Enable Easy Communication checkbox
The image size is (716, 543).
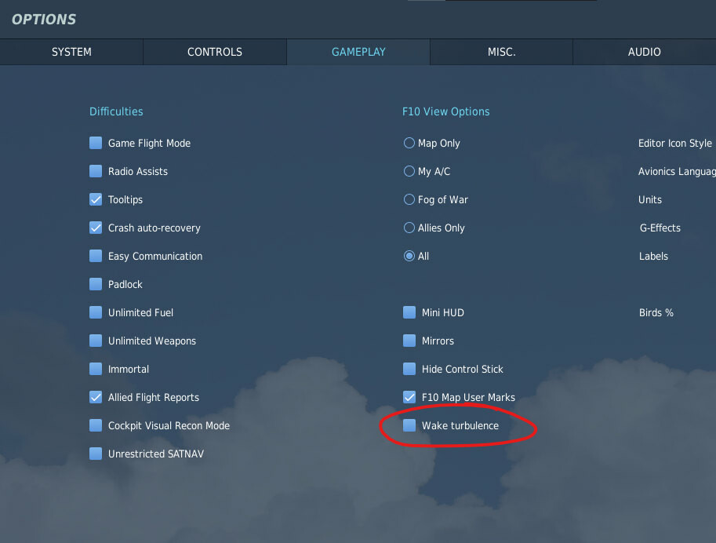[96, 256]
